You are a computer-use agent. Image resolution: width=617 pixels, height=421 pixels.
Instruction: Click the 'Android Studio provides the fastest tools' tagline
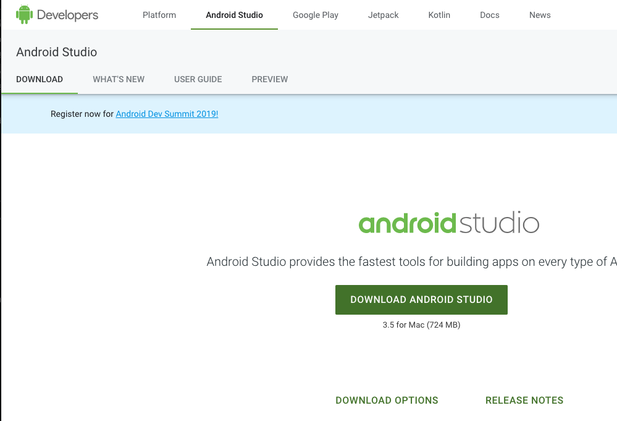411,262
